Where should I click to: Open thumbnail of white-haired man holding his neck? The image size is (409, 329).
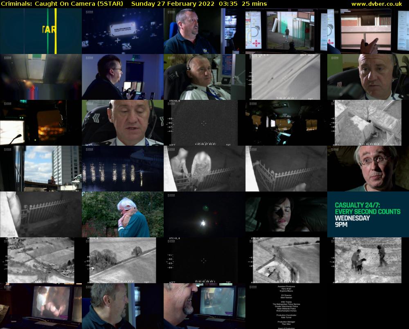122,214
